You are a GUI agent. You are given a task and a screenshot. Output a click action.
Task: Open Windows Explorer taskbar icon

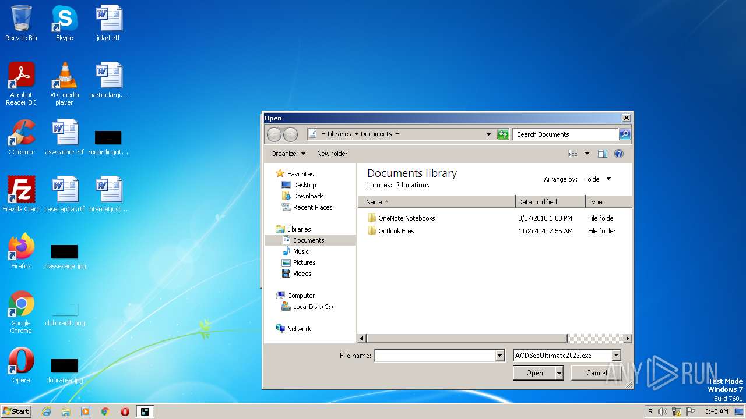pyautogui.click(x=66, y=411)
